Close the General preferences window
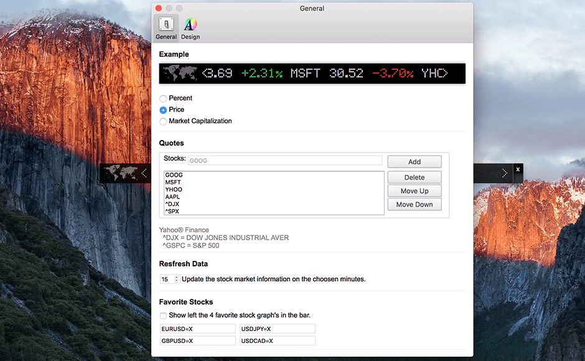585x361 pixels. [x=159, y=8]
